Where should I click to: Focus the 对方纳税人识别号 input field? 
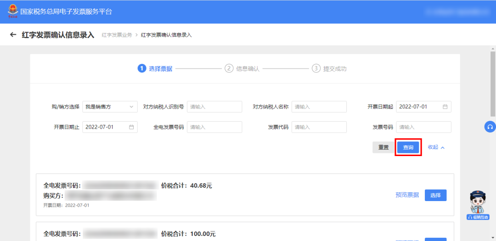point(214,107)
